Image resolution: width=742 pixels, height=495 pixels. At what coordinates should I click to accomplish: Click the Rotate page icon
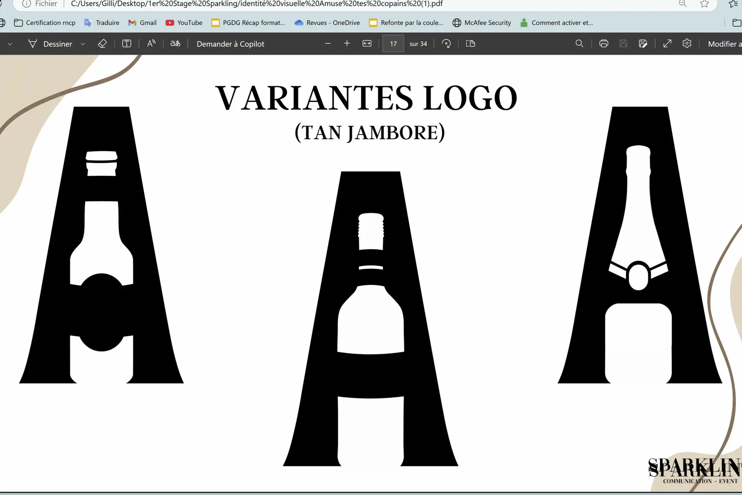[446, 44]
